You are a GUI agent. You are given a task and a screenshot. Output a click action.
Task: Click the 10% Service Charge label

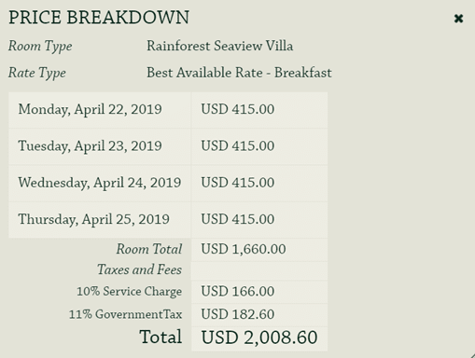(129, 292)
